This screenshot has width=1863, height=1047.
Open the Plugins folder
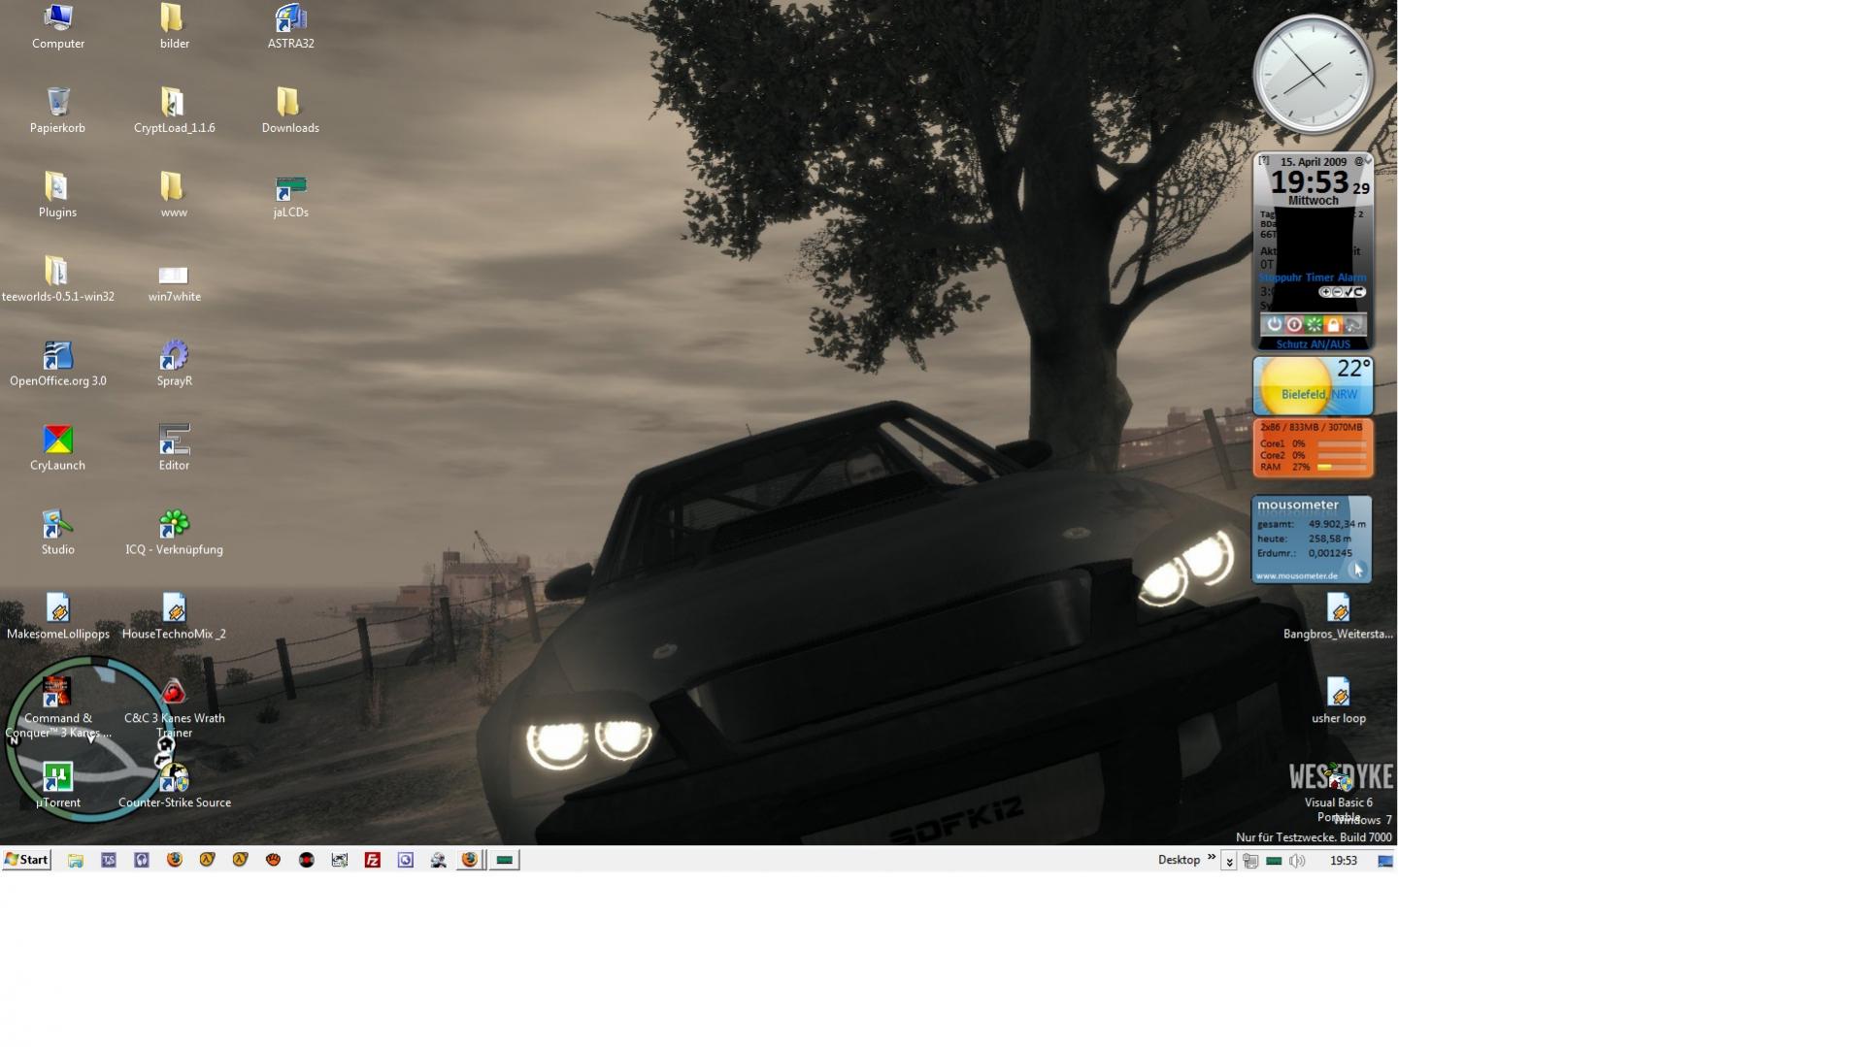[x=57, y=194]
